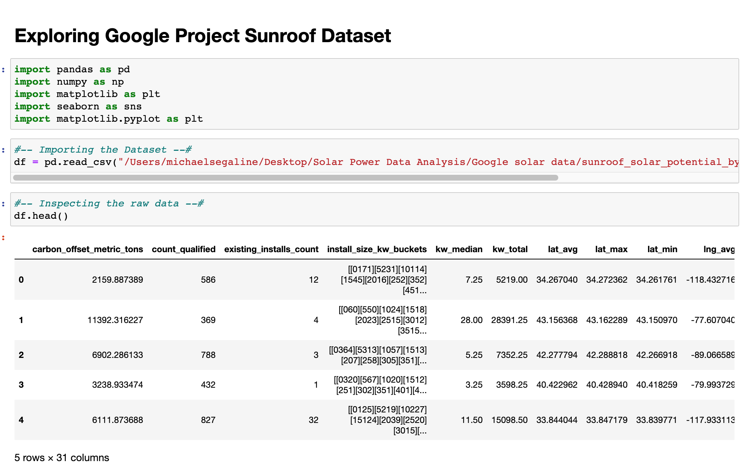Click the 'Inspecting the raw data' comment
The height and width of the screenshot is (468, 749).
point(109,203)
